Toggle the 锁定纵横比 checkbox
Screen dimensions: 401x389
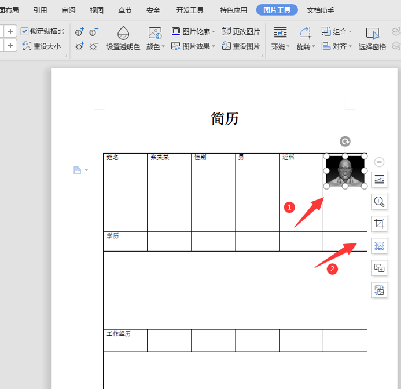point(24,31)
